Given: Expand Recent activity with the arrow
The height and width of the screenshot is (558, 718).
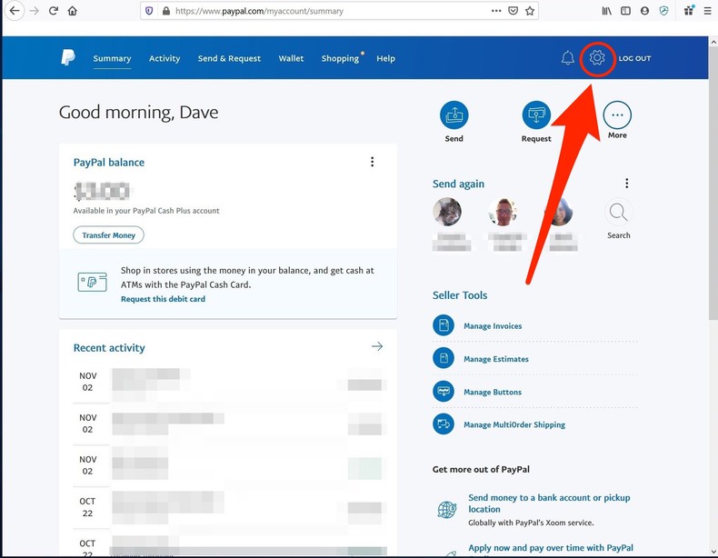Looking at the screenshot, I should pos(377,346).
